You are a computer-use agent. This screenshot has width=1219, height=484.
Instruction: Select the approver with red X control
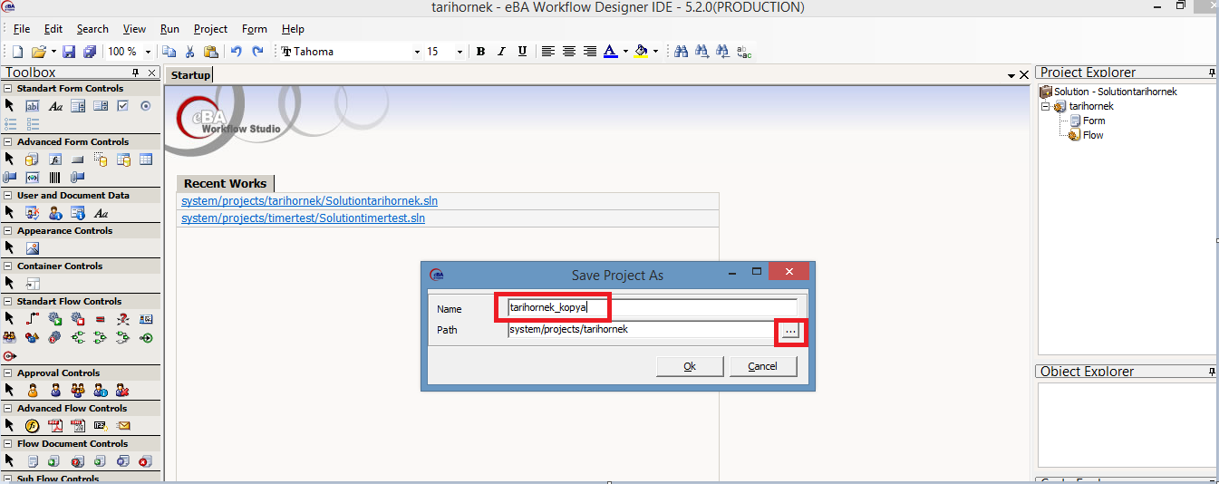point(123,390)
